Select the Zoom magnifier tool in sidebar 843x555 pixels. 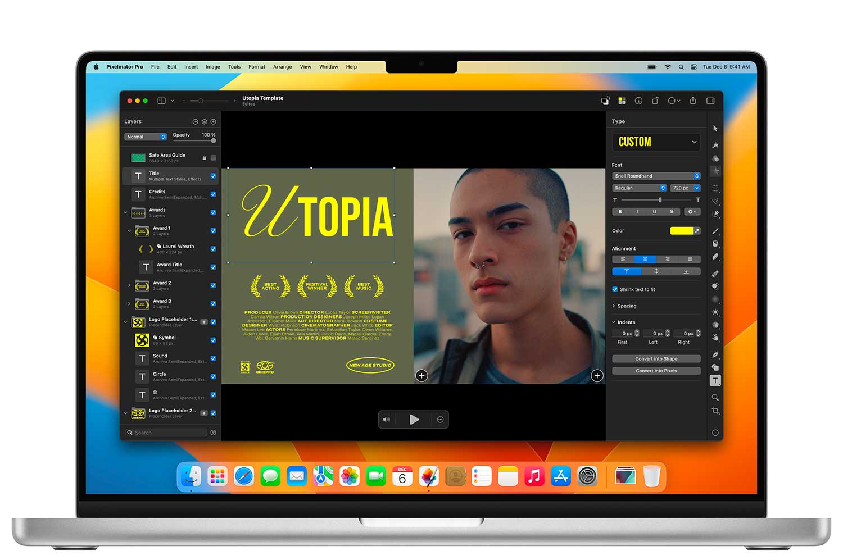click(715, 397)
